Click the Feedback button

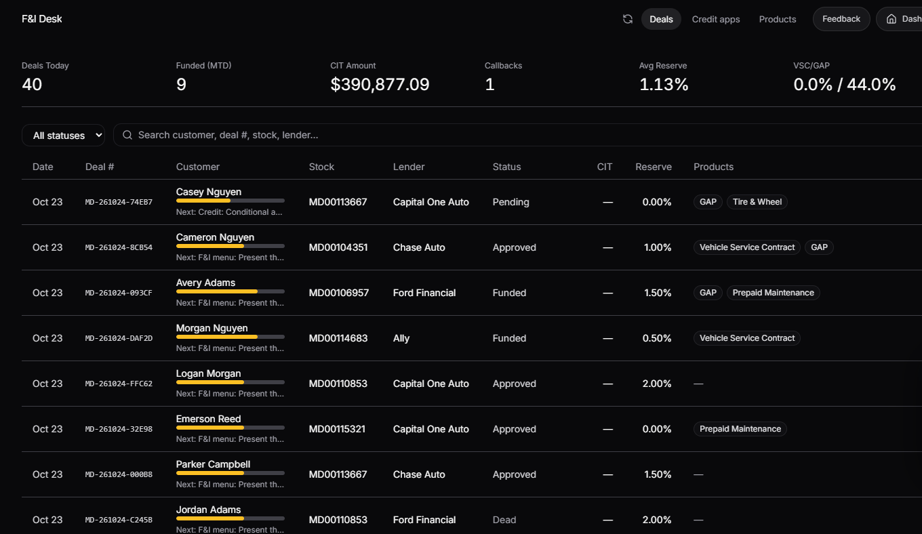pos(841,19)
